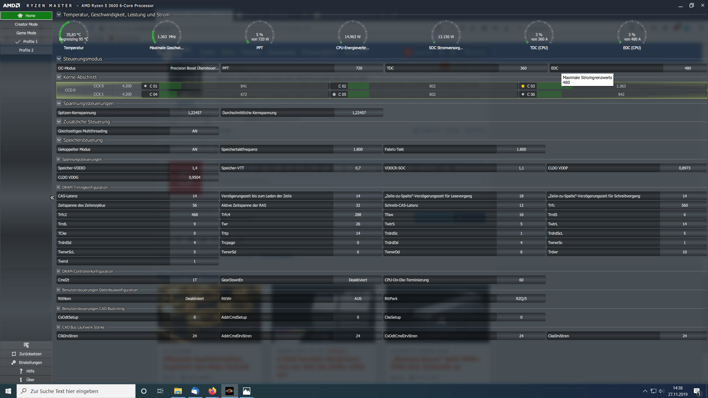The height and width of the screenshot is (398, 708).
Task: Open Einstellungen settings gear
Action: [14, 362]
